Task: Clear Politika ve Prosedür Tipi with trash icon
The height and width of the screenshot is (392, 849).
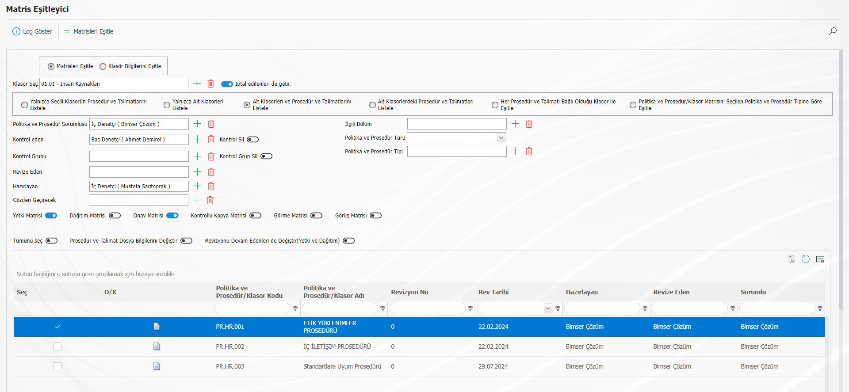Action: [x=529, y=151]
